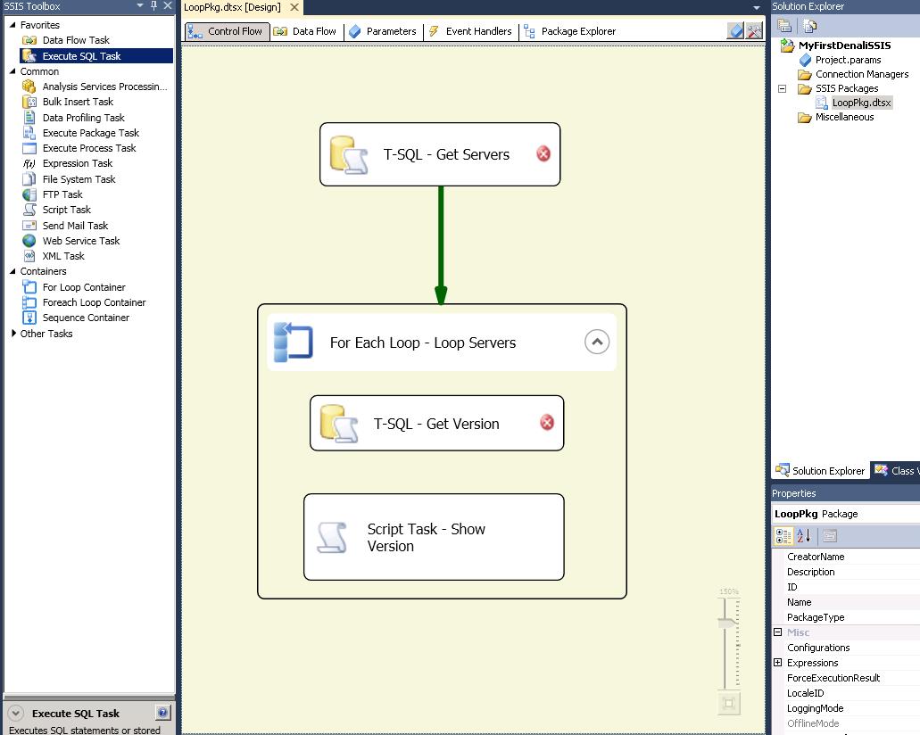Select the Data Profiling Task icon
Image resolution: width=920 pixels, height=735 pixels.
pyautogui.click(x=29, y=118)
